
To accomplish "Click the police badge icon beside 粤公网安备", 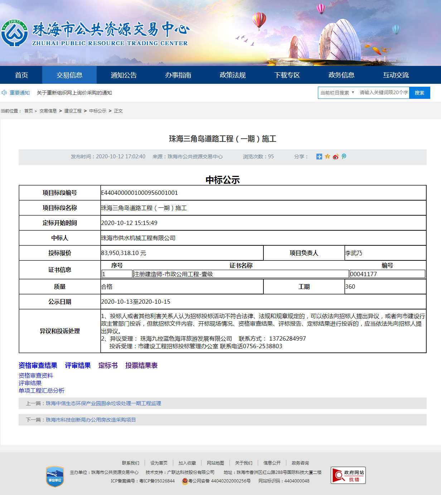I will [185, 481].
